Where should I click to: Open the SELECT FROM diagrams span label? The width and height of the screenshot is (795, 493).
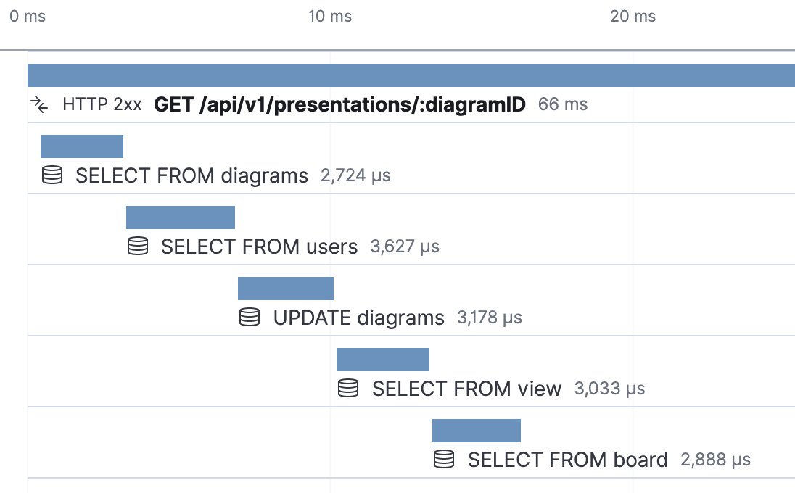tap(191, 176)
